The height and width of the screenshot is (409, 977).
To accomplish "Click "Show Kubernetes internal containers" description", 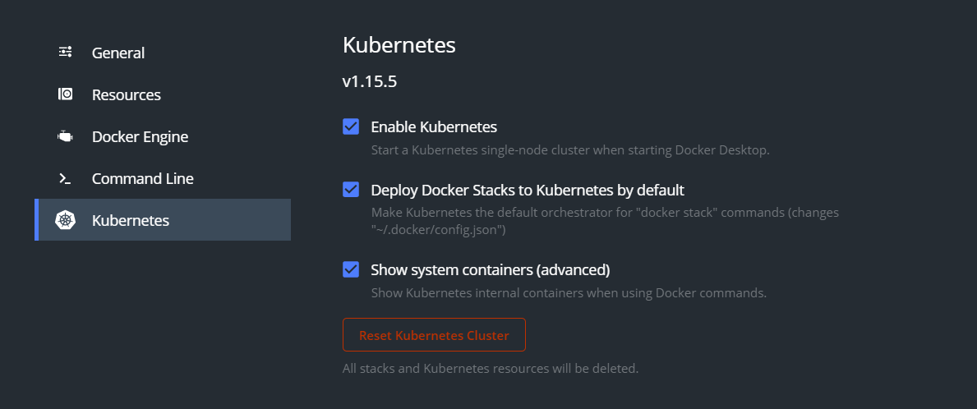I will pos(569,292).
